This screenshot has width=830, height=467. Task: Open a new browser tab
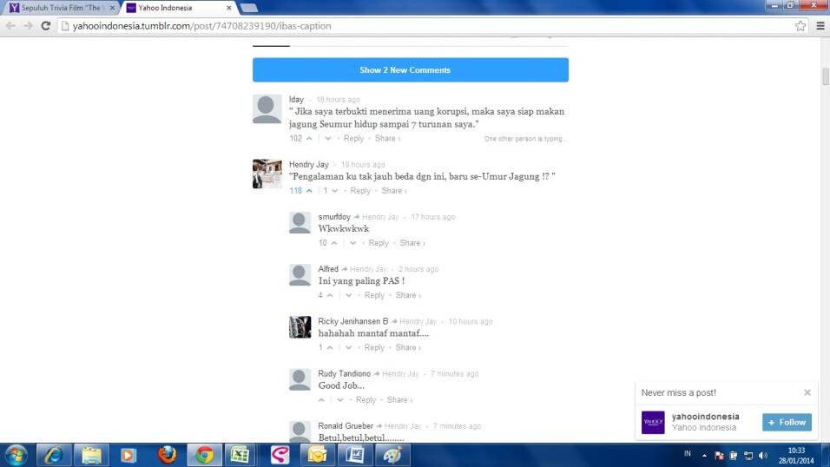point(249,8)
